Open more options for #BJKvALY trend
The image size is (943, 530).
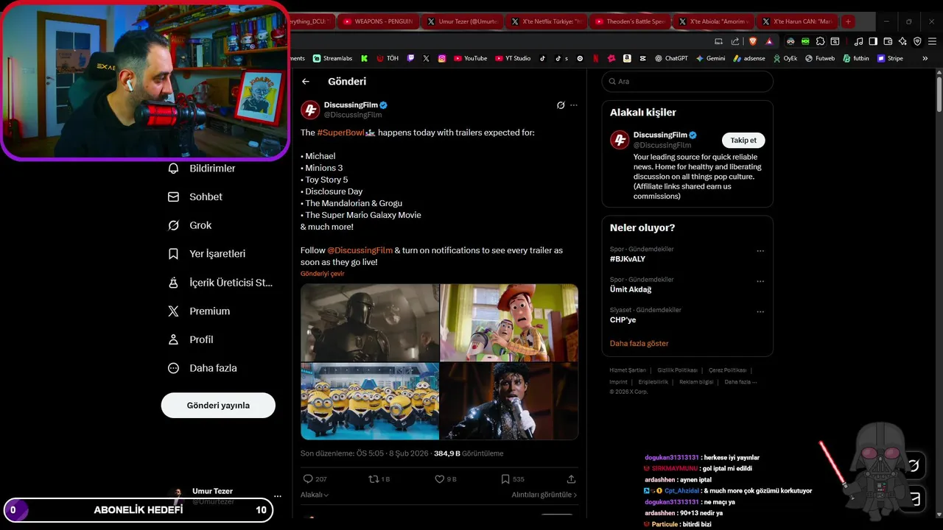pos(760,251)
